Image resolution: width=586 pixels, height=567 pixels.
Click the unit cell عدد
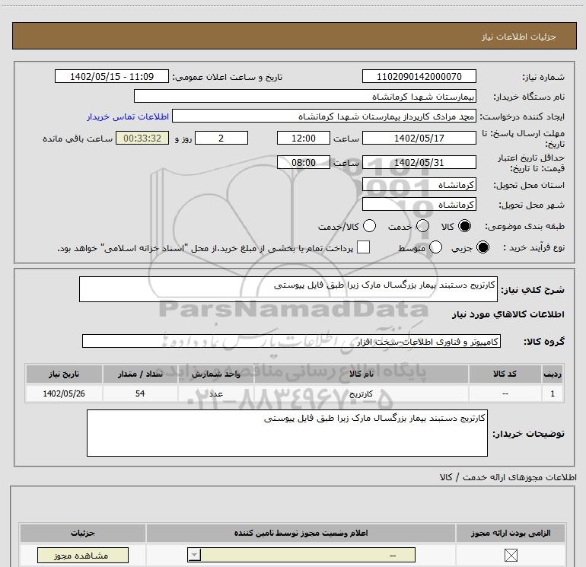215,393
